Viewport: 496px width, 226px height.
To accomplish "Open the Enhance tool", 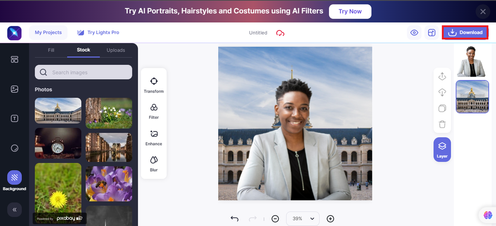I will click(154, 137).
